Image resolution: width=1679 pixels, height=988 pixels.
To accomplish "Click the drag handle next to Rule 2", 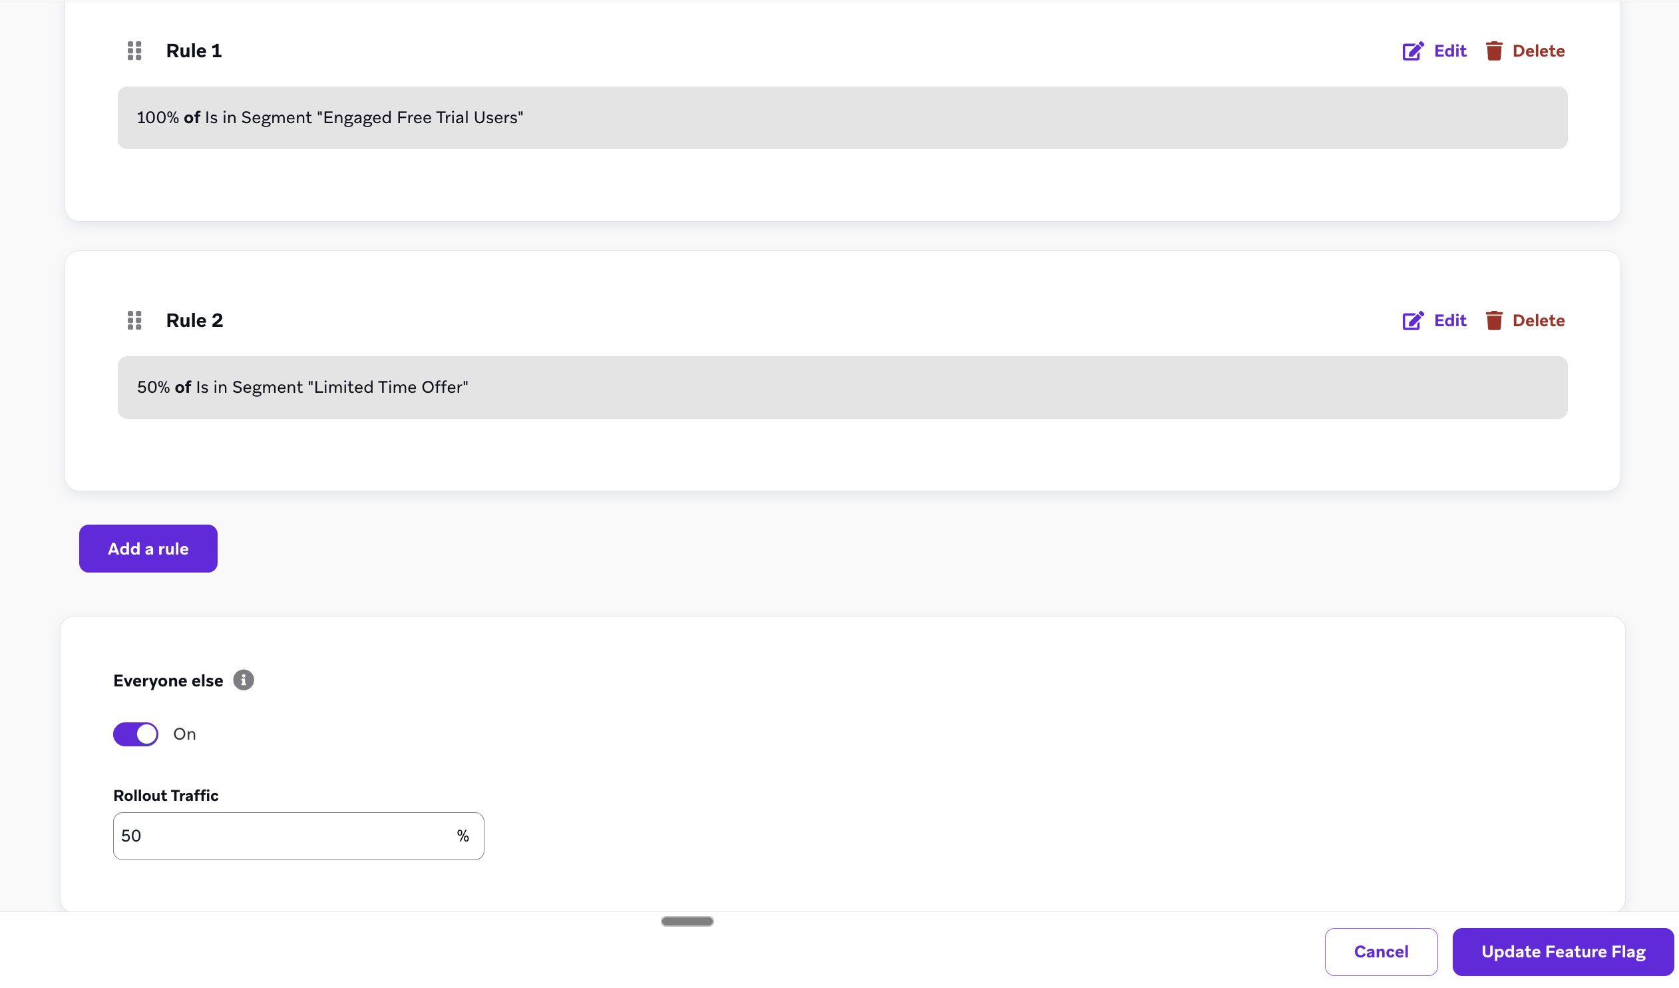I will (134, 321).
